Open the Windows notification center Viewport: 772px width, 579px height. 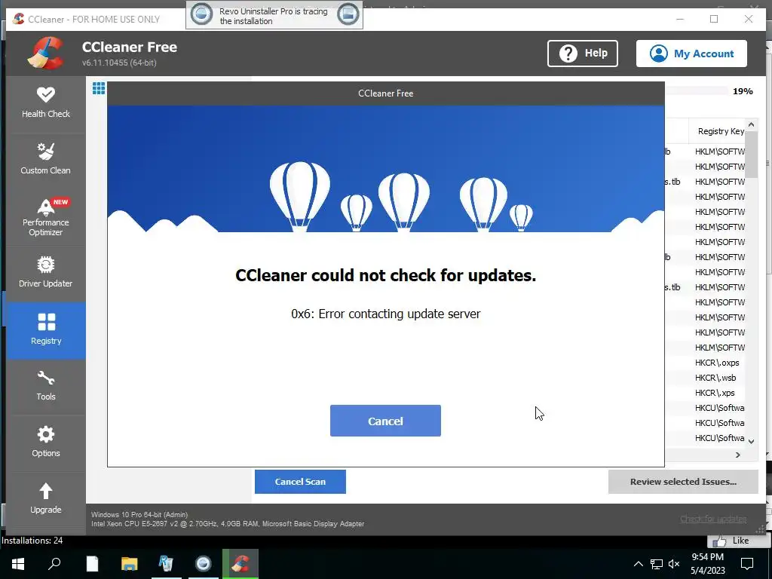747,564
